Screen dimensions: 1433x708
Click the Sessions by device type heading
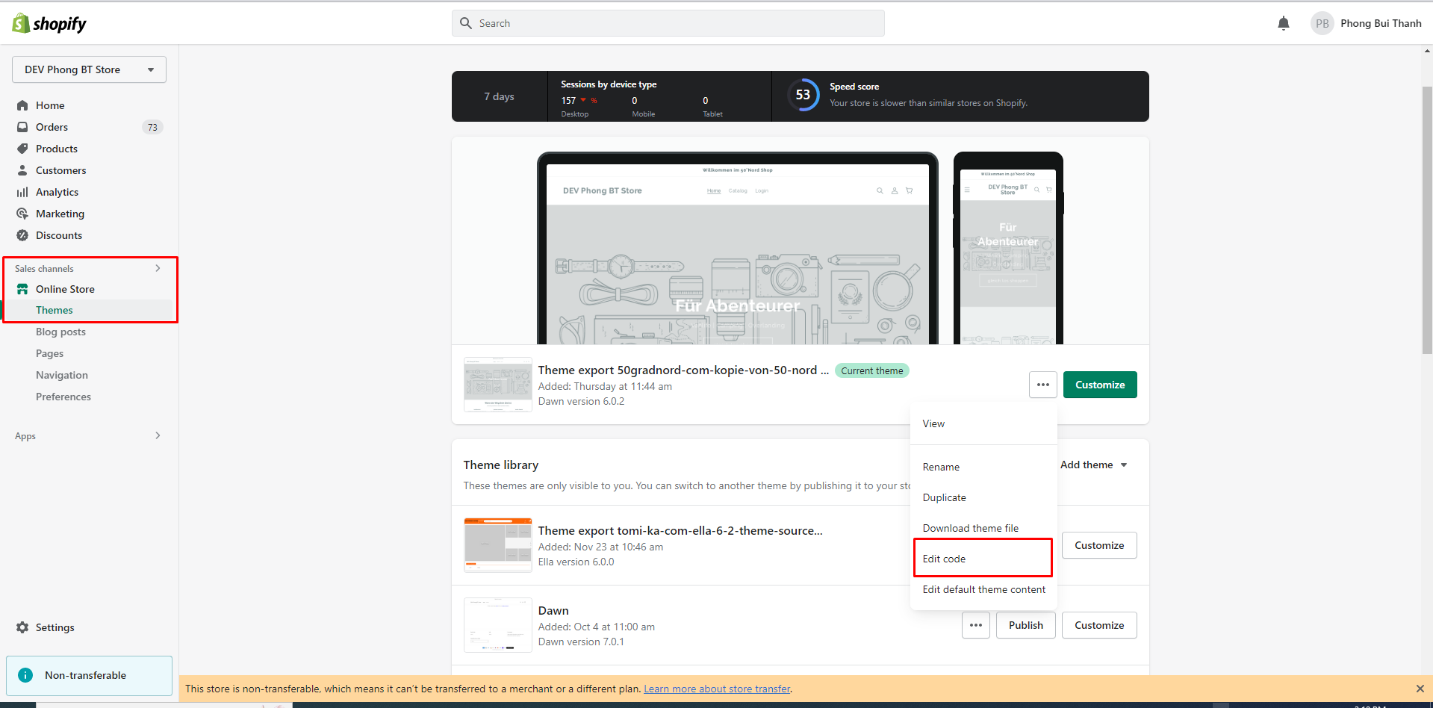609,84
